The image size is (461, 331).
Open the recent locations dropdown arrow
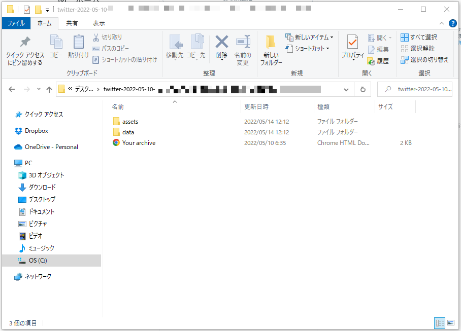coord(39,89)
